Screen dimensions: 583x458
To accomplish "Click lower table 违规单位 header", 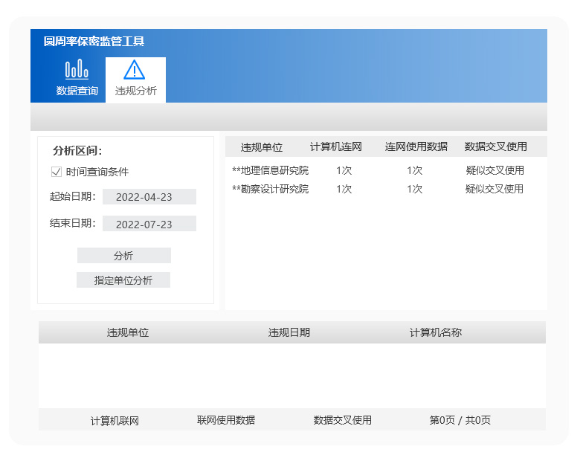I will pos(128,332).
